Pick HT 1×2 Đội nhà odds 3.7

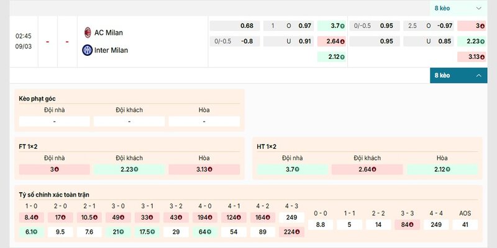click(x=292, y=169)
